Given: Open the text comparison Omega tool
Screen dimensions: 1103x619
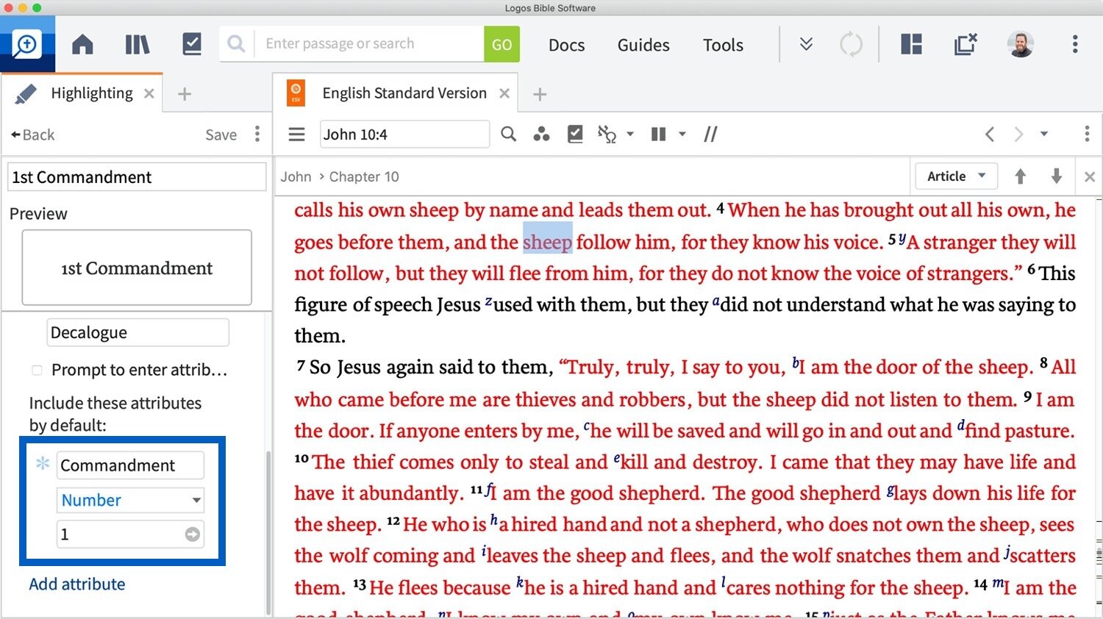Looking at the screenshot, I should [608, 134].
